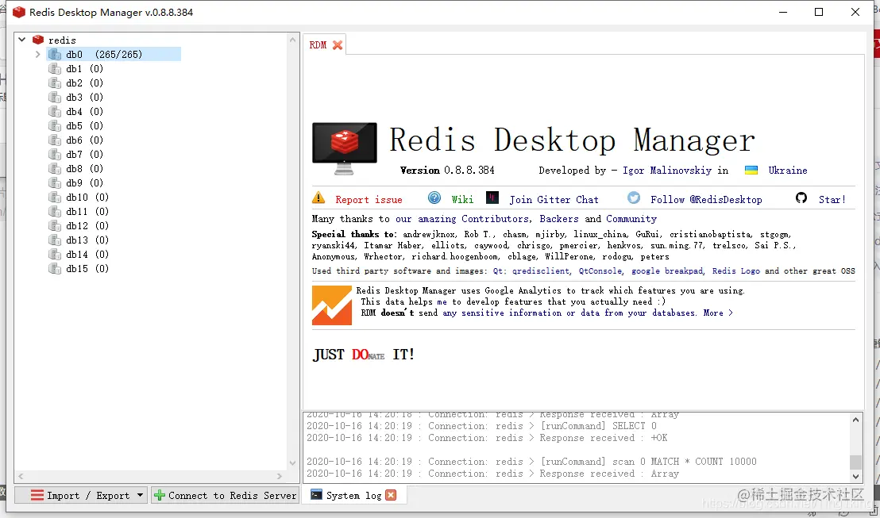Collapse the redis connection tree node

tap(22, 40)
